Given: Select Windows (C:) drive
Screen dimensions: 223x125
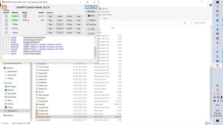Looking at the screenshot, I should [x=11, y=111].
